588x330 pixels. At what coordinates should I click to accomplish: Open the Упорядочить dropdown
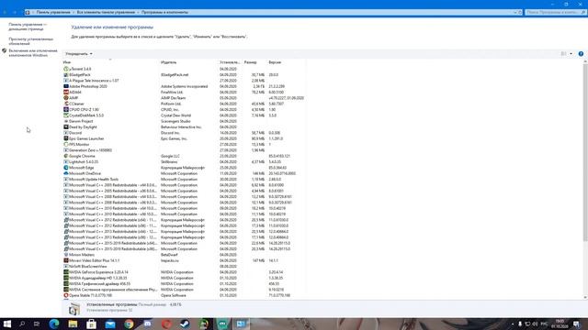79,54
